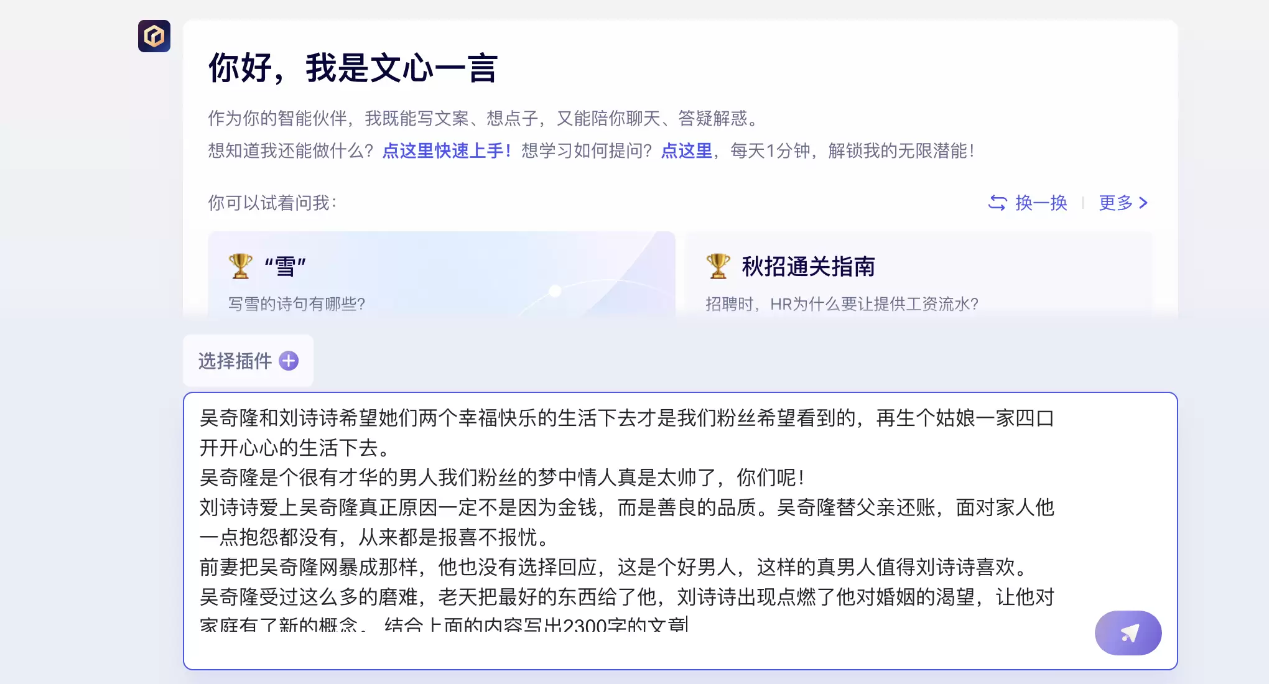
Task: Click the send message paper-plane button
Action: [1128, 632]
